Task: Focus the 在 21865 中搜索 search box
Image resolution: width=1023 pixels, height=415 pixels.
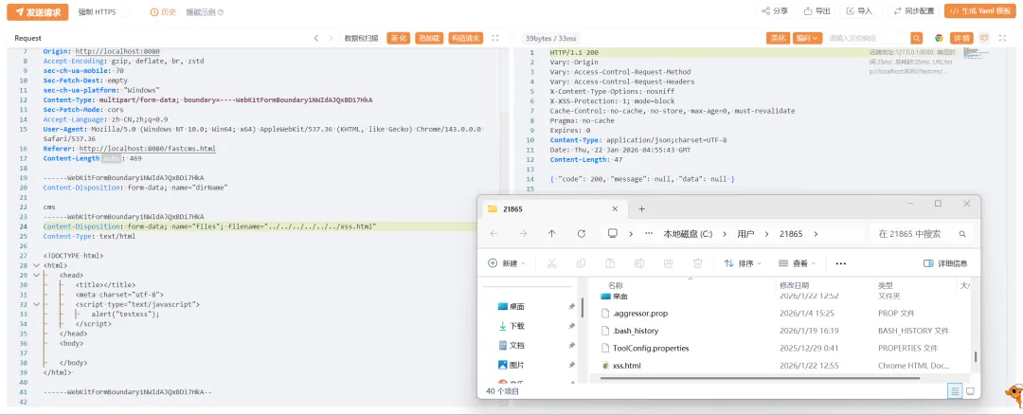Action: (922, 233)
